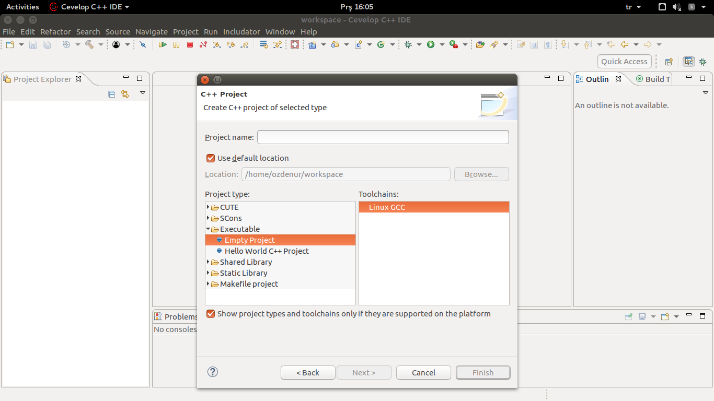Go back with the Back button
This screenshot has width=714, height=401.
(307, 373)
